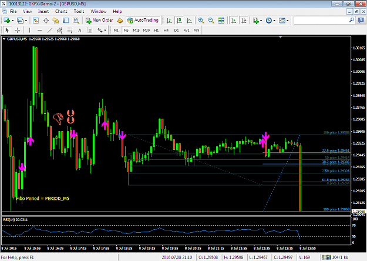Switch to line chart display
The height and width of the screenshot is (261, 367).
point(189,21)
